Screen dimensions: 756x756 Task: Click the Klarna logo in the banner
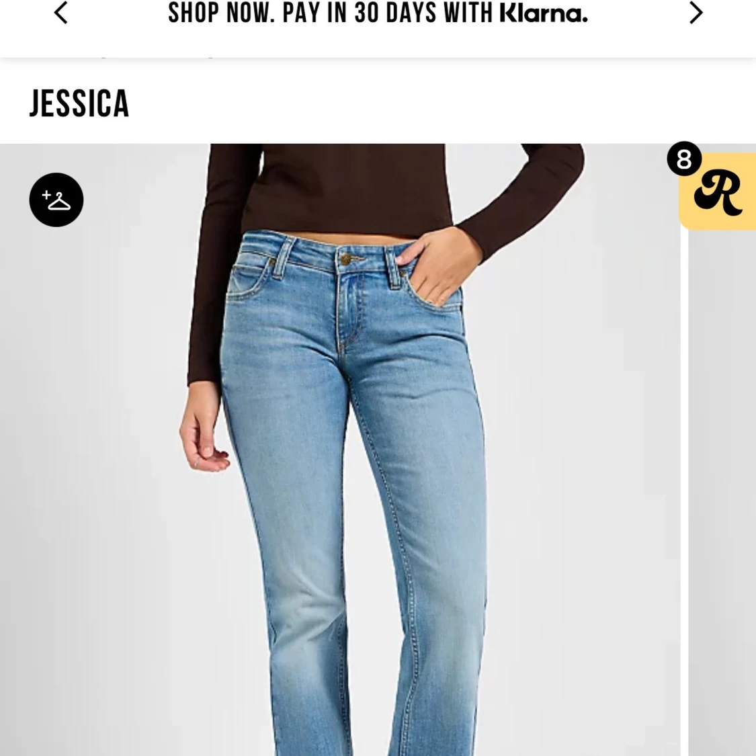point(544,13)
